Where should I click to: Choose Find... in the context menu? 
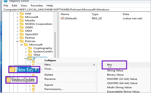coord(49,69)
